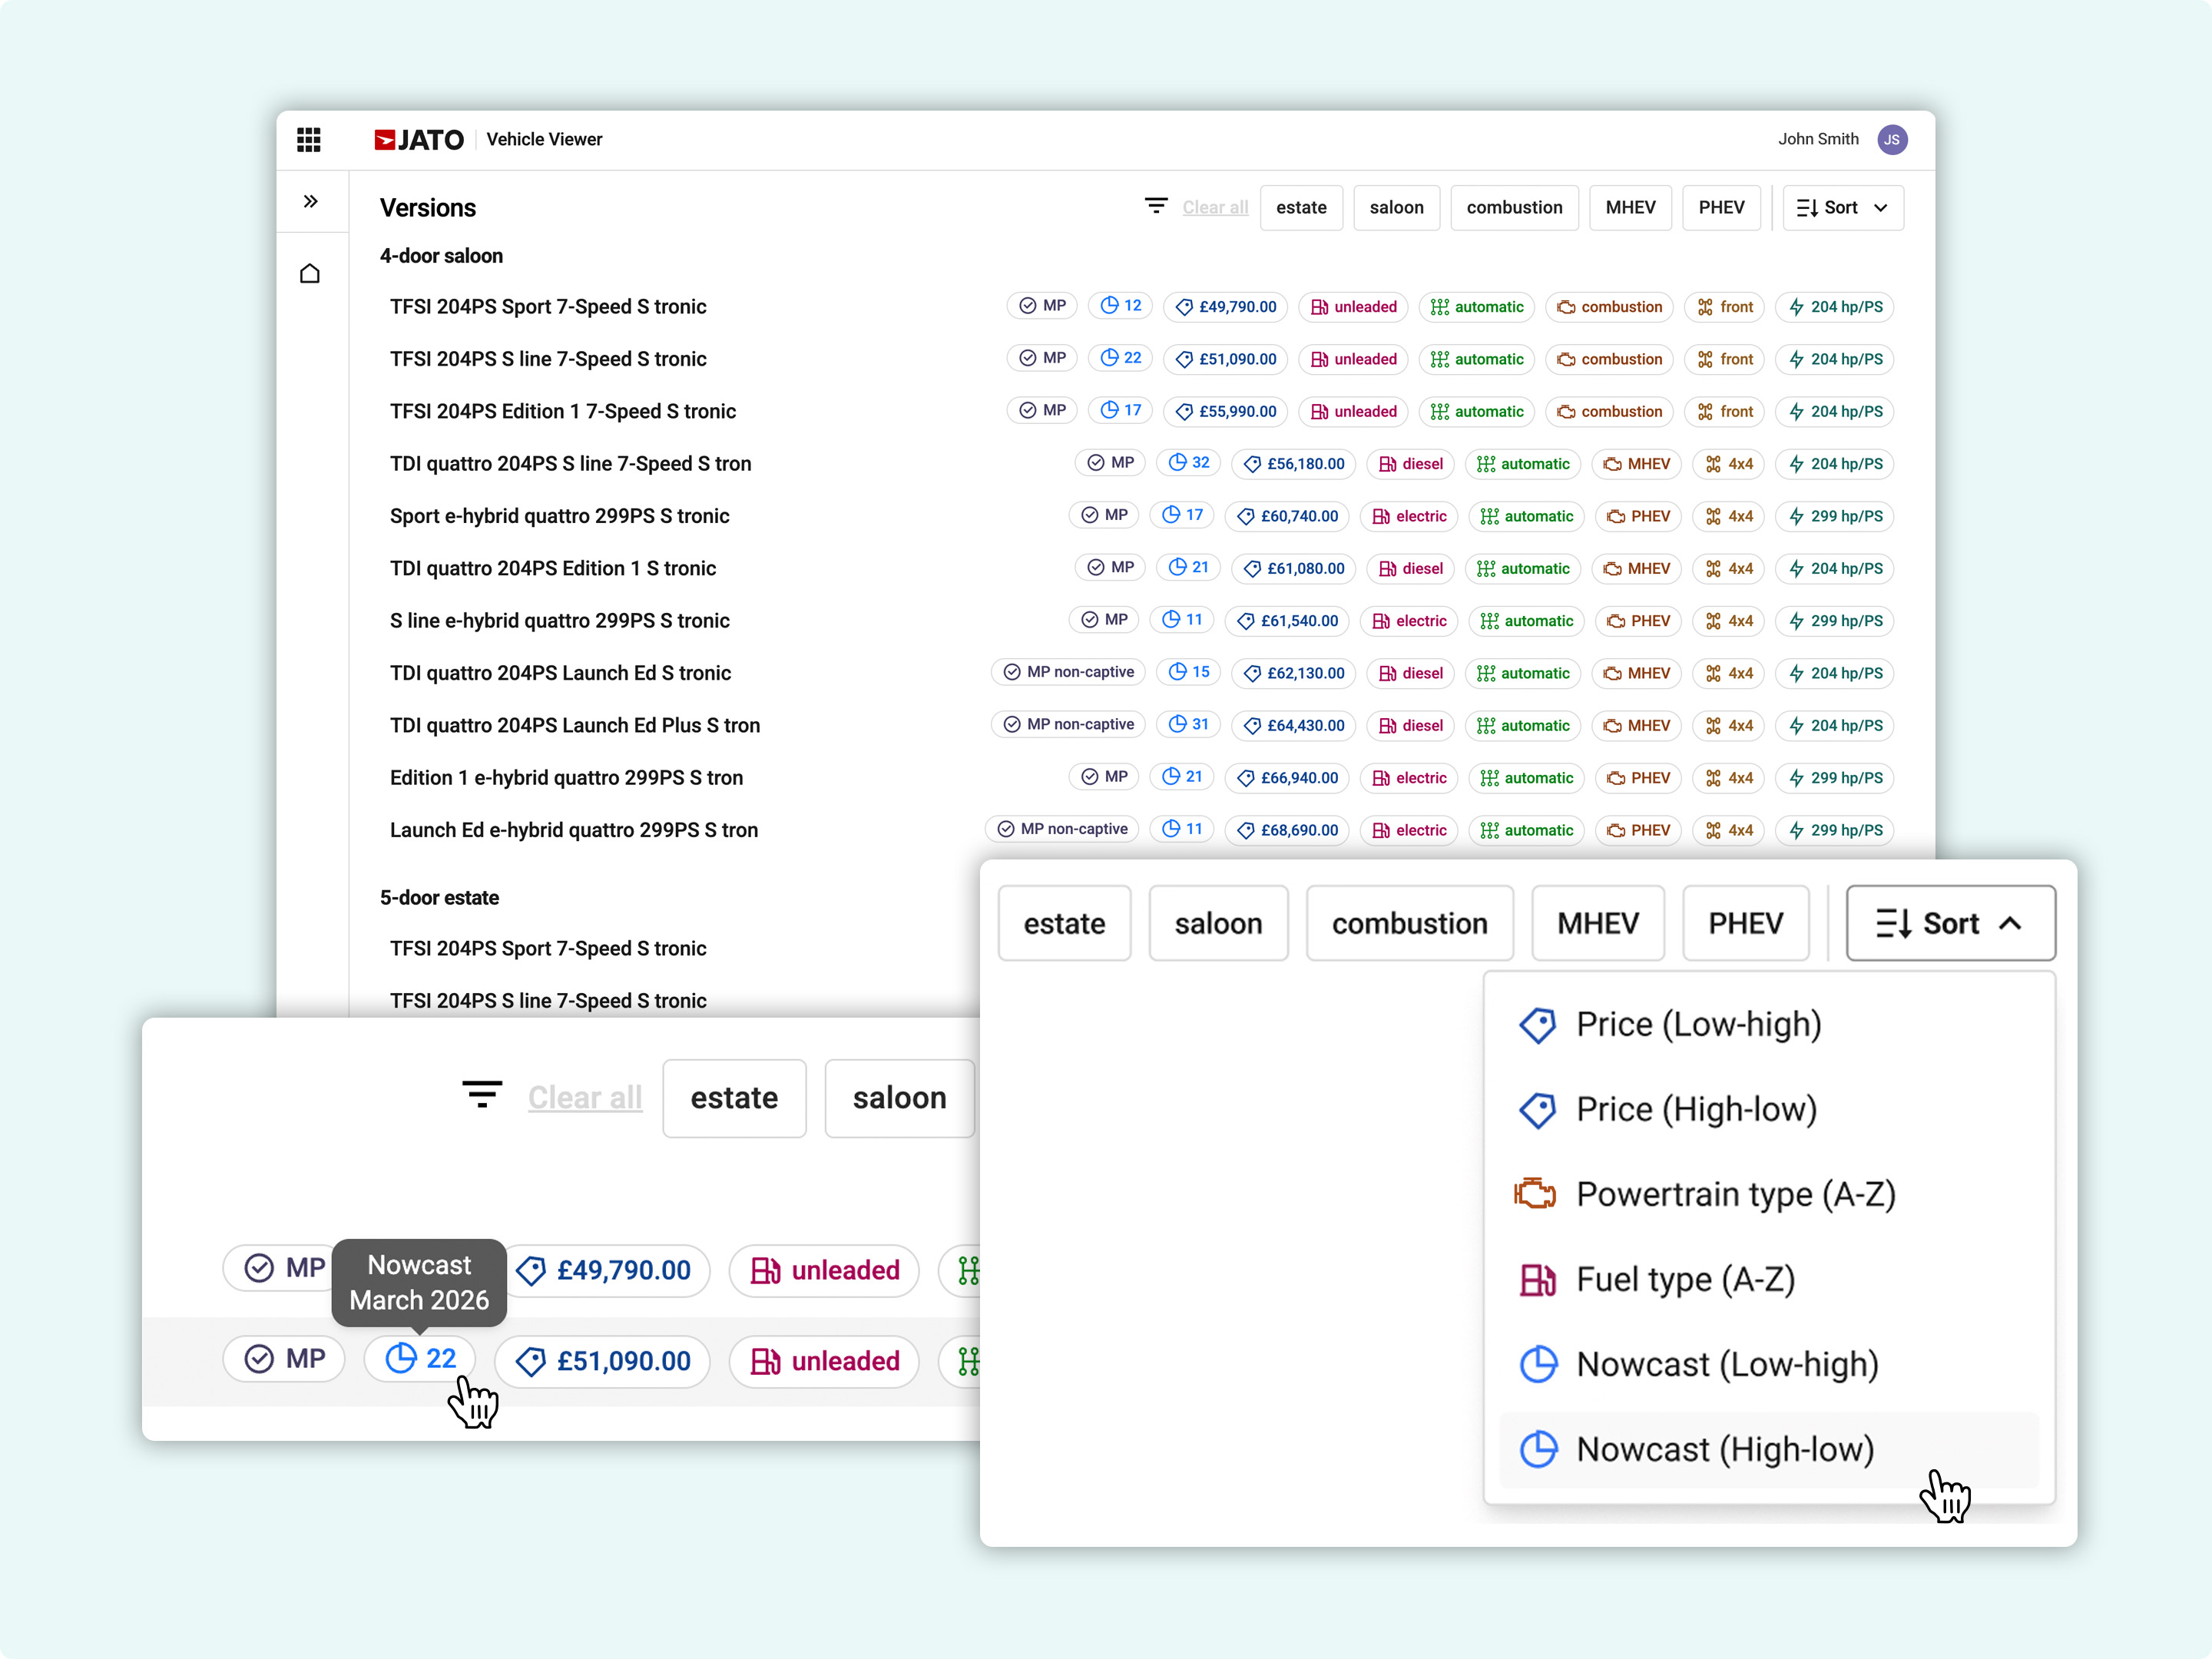Choose Powertrain type (A-Z) sort option

point(1734,1194)
